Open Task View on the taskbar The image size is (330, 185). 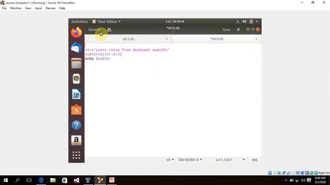click(x=29, y=180)
